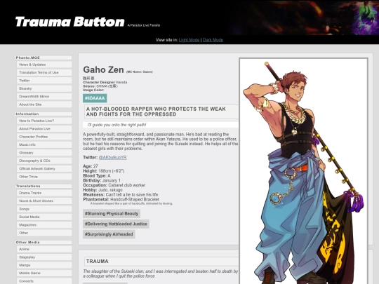Click the 'Occupation: Cabaret club worker' line
This screenshot has width=379, height=284.
point(114,185)
